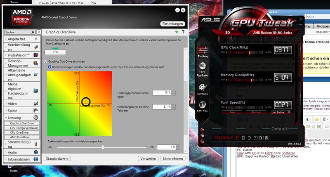Click the font color A icon in forum editor
Image resolution: width=330 pixels, height=177 pixels.
308,119
